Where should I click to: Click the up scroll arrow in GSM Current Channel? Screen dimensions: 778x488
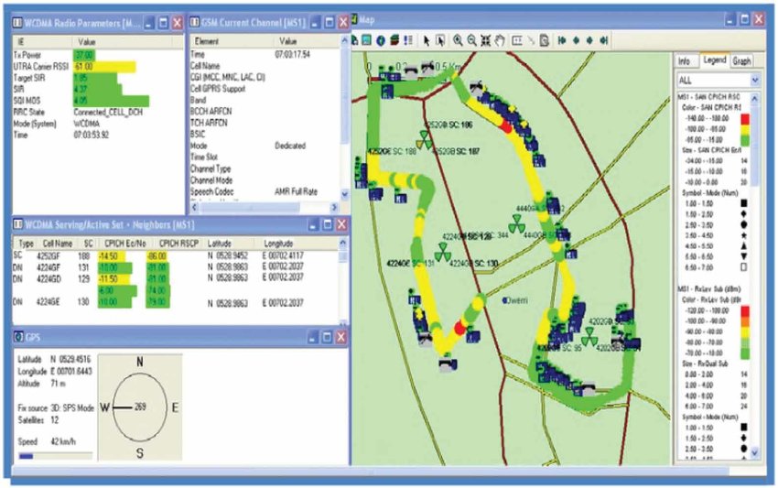[344, 41]
